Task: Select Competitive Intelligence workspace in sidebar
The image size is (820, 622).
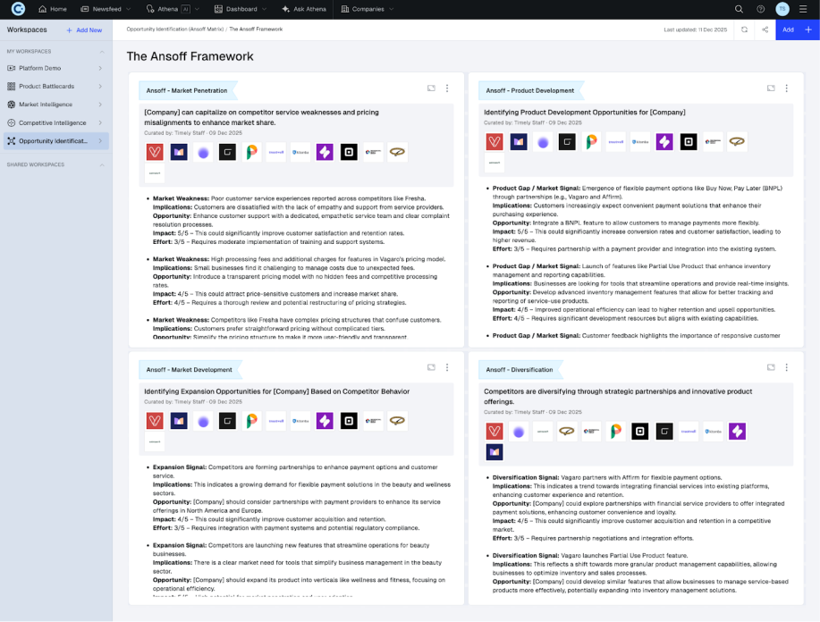Action: tap(53, 122)
